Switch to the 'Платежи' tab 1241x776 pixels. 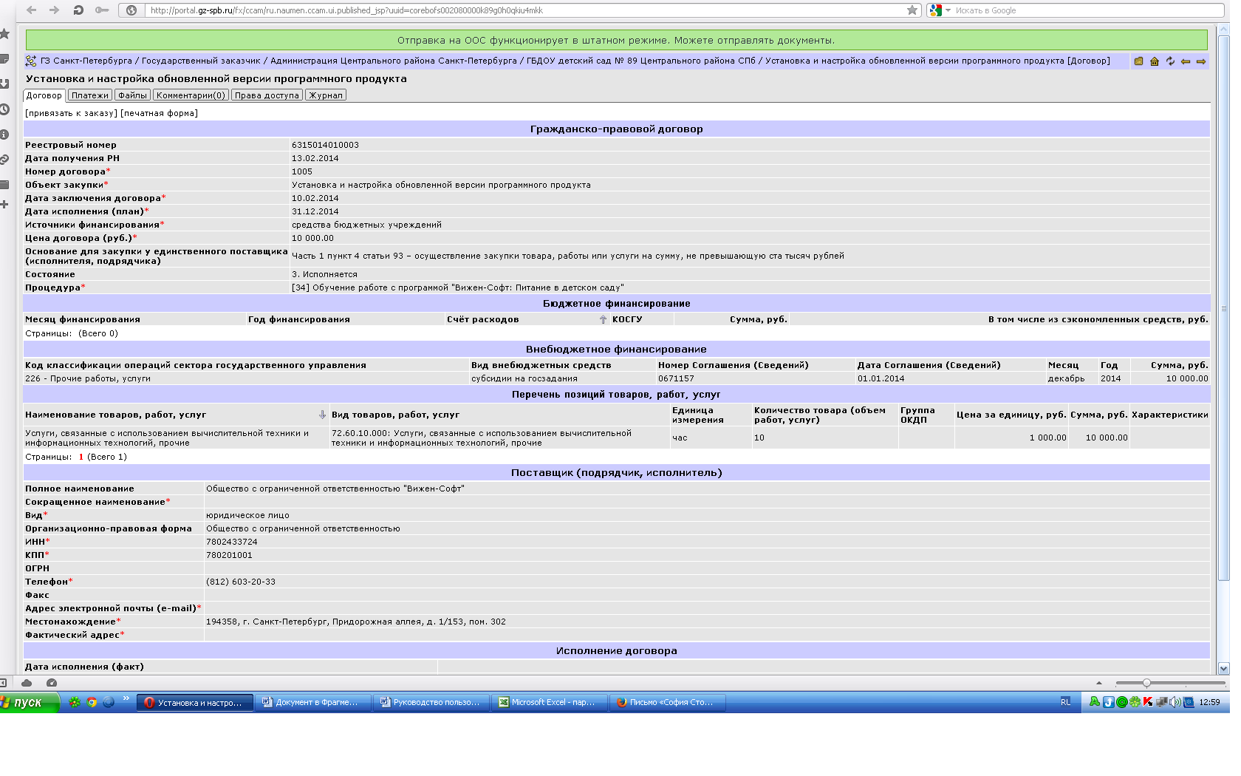click(90, 95)
